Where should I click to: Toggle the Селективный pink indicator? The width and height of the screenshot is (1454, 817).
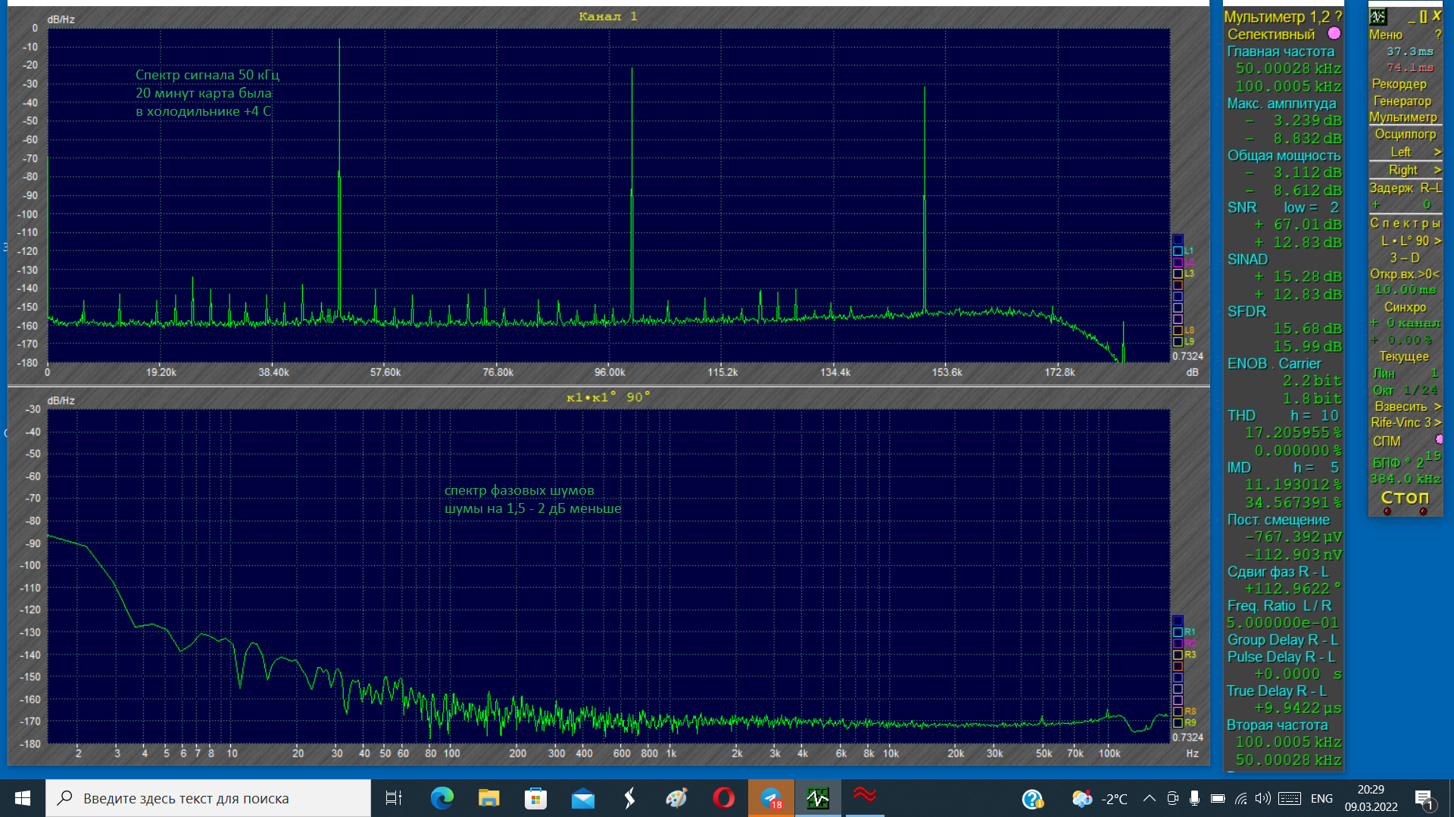1334,33
